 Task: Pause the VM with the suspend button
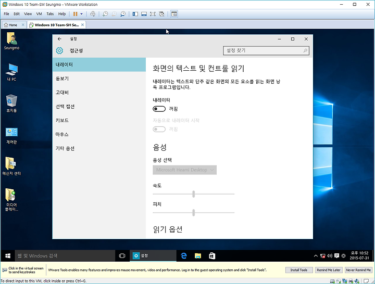tap(76, 14)
